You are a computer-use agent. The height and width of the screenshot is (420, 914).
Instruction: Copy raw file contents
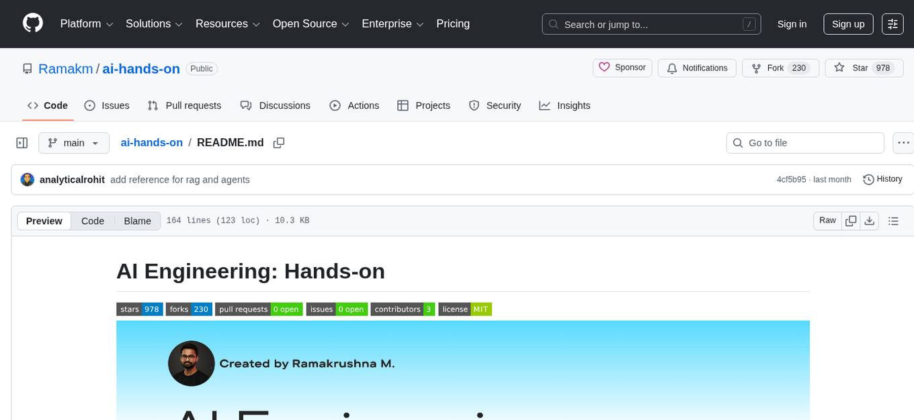click(851, 220)
